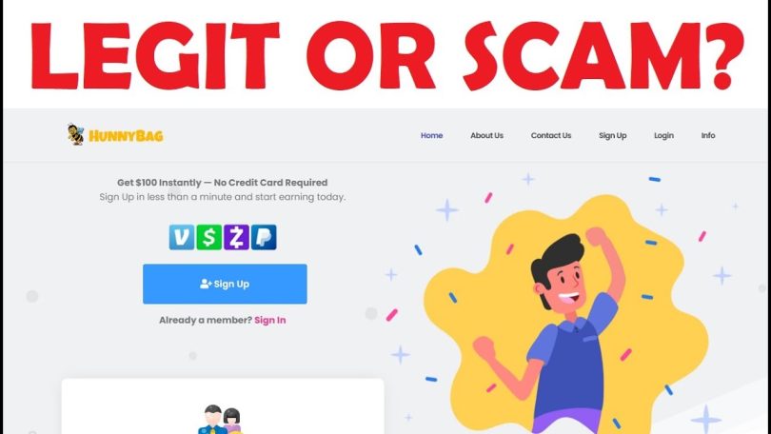Click the Venmo payment icon

pos(182,237)
